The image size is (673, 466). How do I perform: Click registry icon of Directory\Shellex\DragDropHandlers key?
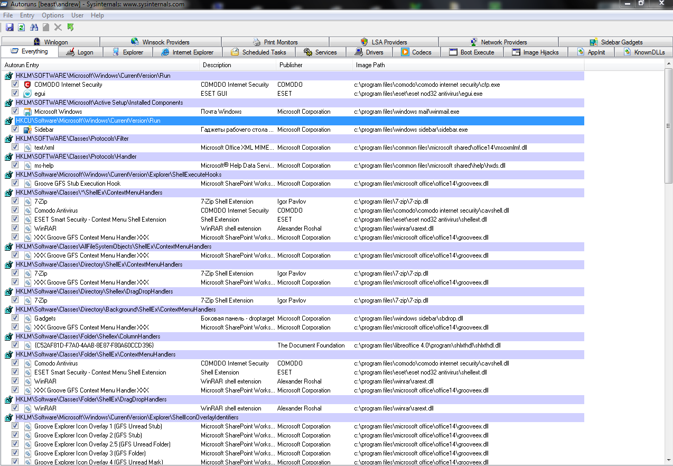8,291
